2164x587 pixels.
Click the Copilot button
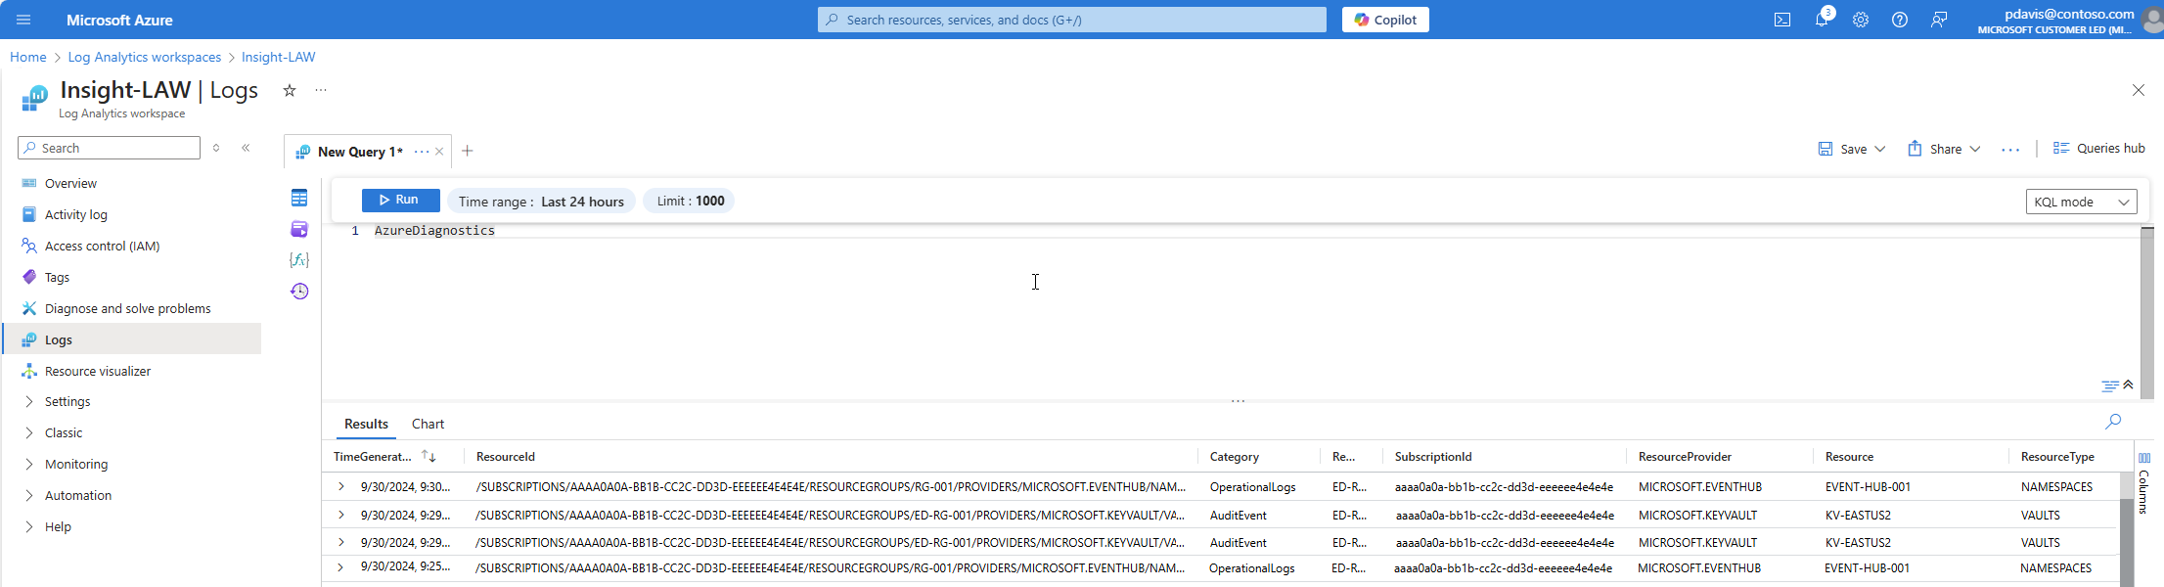coord(1385,20)
